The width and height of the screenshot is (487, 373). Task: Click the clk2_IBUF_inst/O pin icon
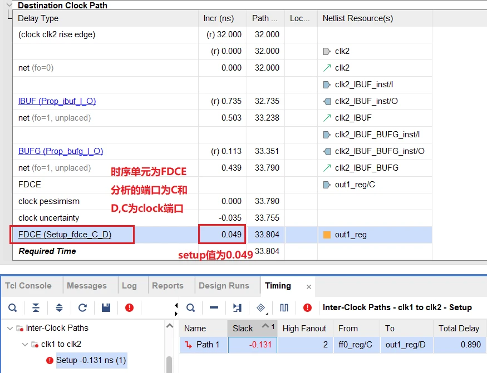(x=327, y=102)
